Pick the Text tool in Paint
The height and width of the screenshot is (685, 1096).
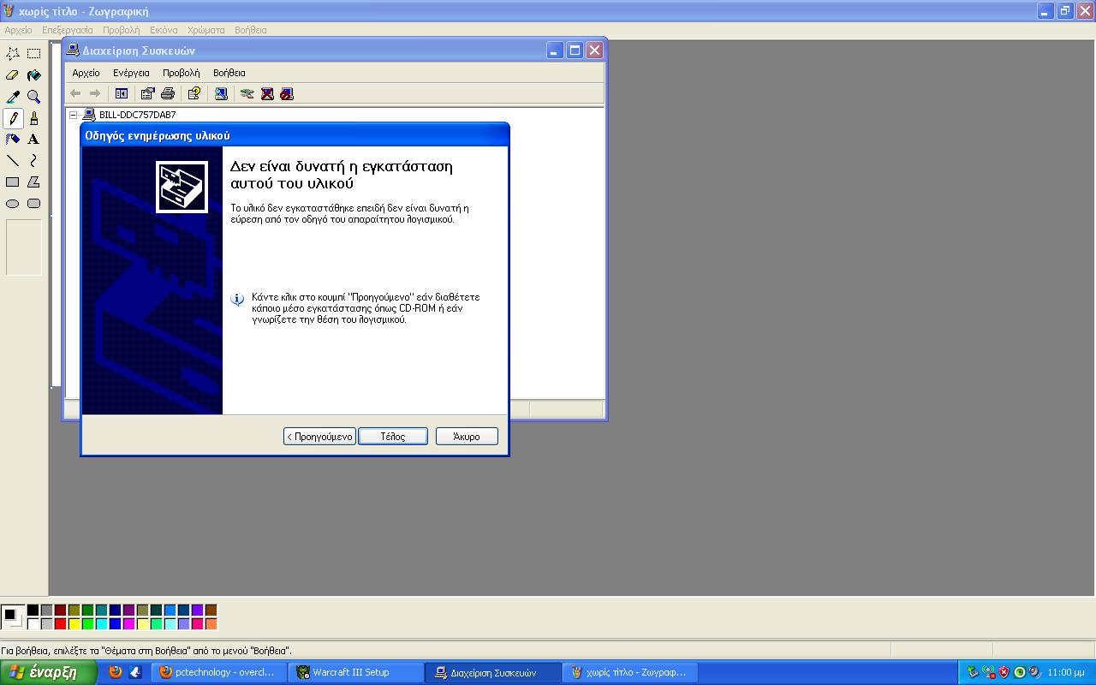(x=33, y=140)
